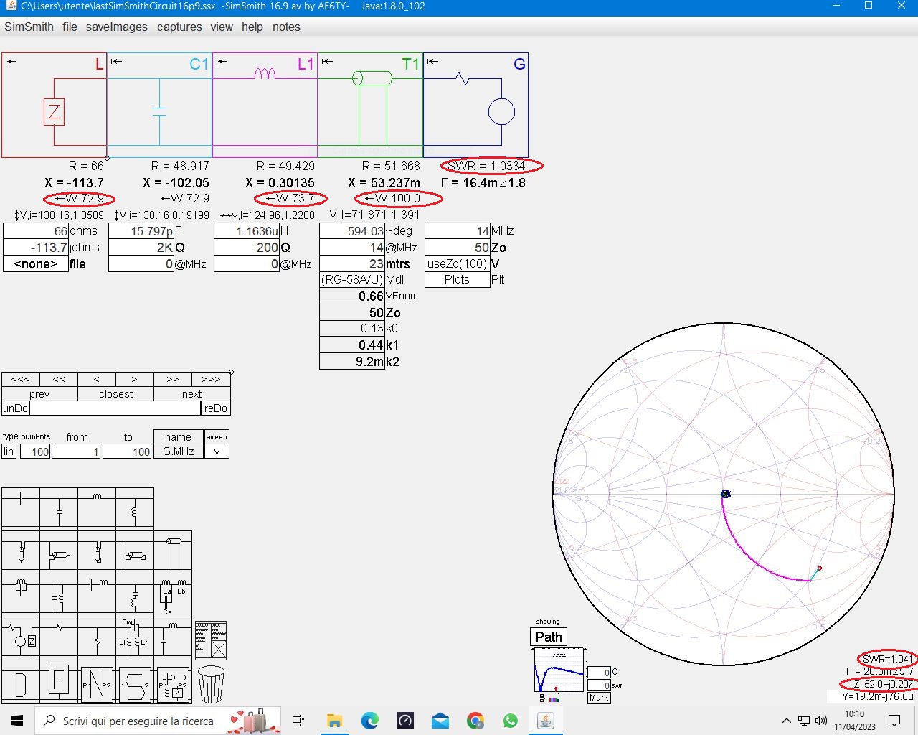Pick the N two-port P1 P2 icon
The width and height of the screenshot is (918, 735).
pyautogui.click(x=97, y=683)
